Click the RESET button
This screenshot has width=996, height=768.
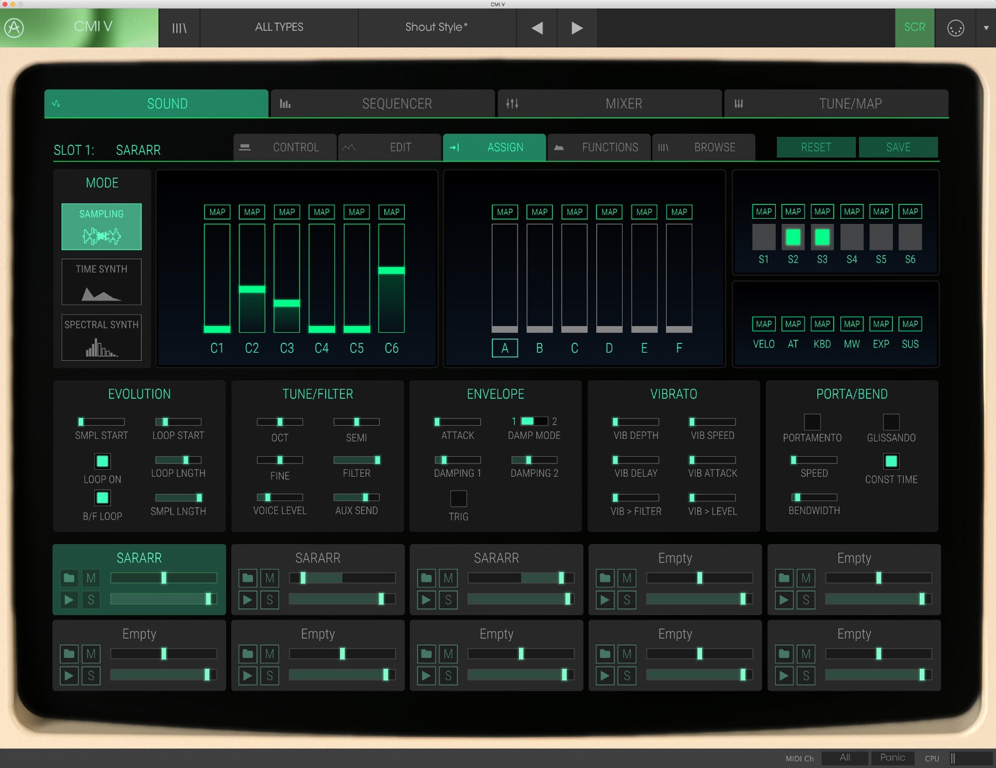[816, 147]
